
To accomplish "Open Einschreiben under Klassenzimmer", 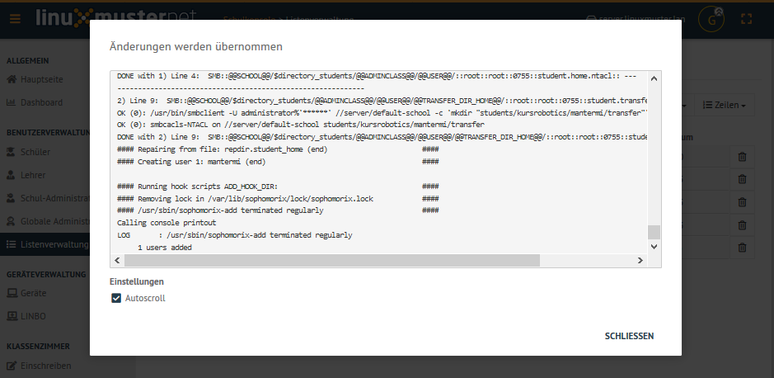I will [39, 366].
